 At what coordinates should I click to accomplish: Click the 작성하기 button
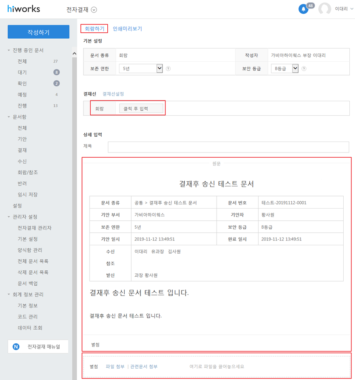click(39, 32)
